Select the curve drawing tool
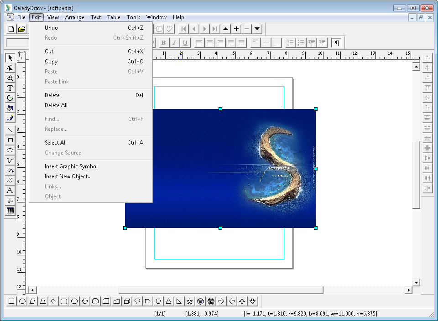The width and height of the screenshot is (438, 321). 10,160
